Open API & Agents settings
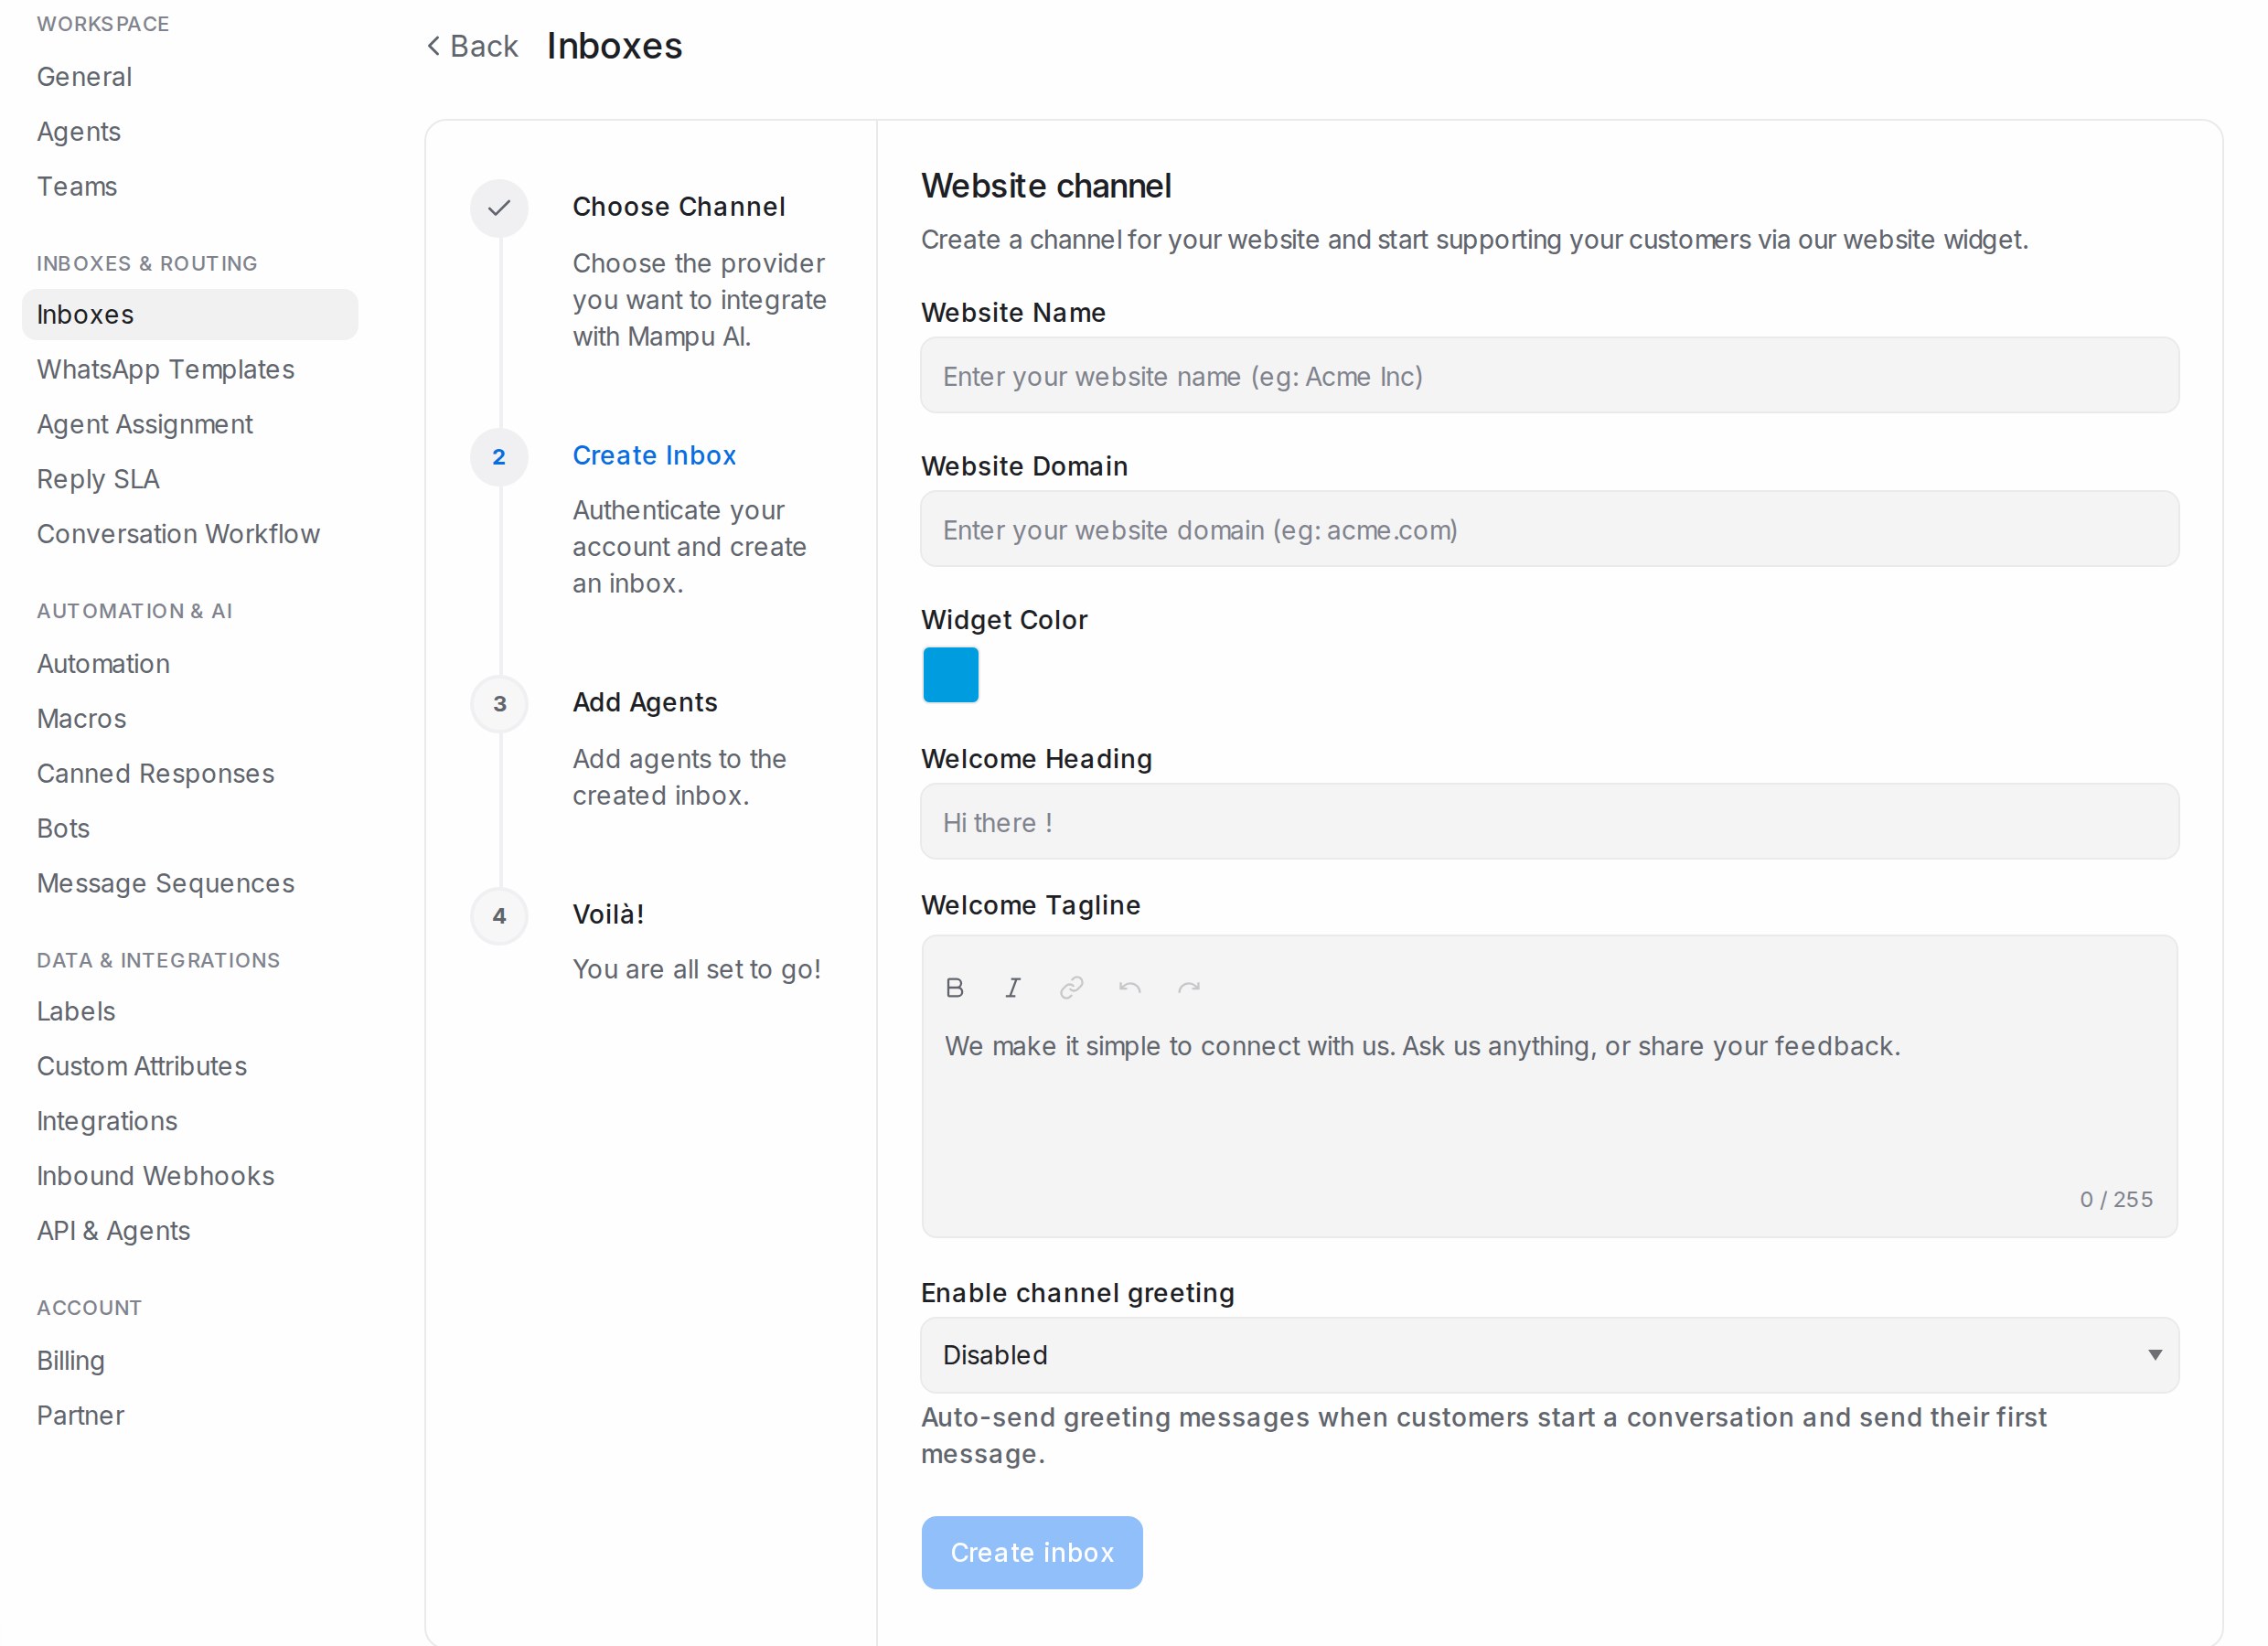The height and width of the screenshot is (1646, 2268). click(113, 1232)
